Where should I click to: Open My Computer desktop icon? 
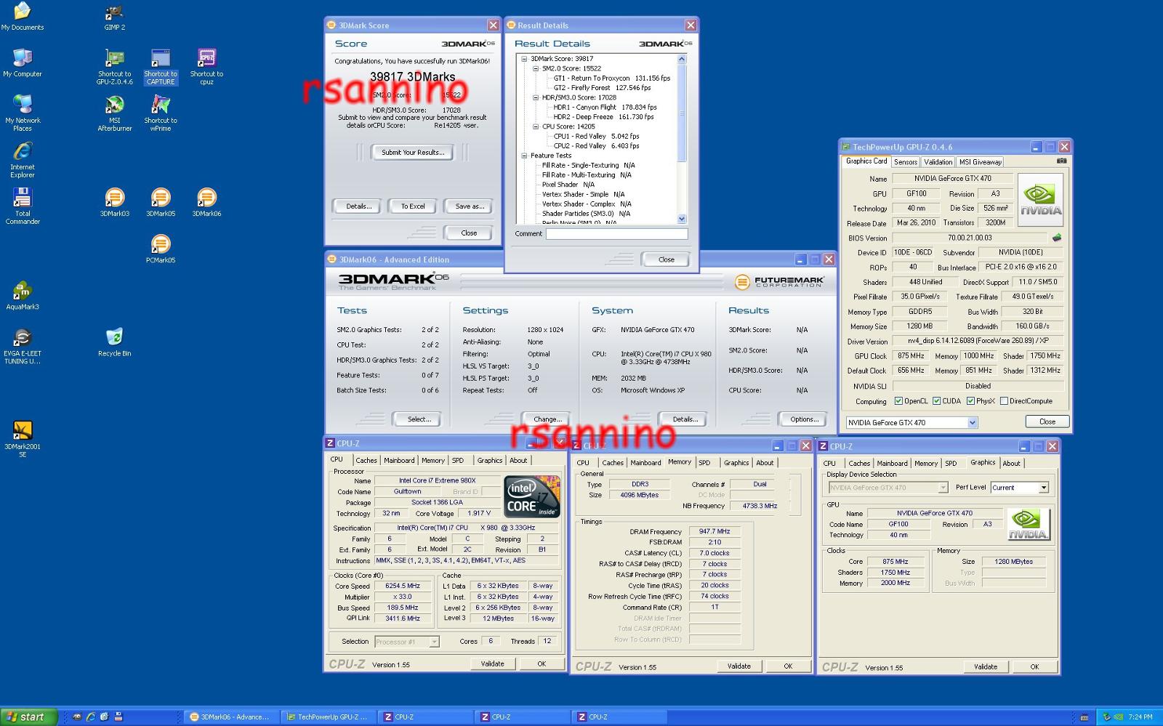tap(23, 62)
